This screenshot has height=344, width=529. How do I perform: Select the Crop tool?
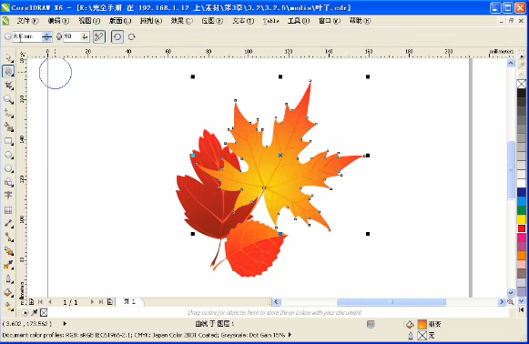pos(8,85)
